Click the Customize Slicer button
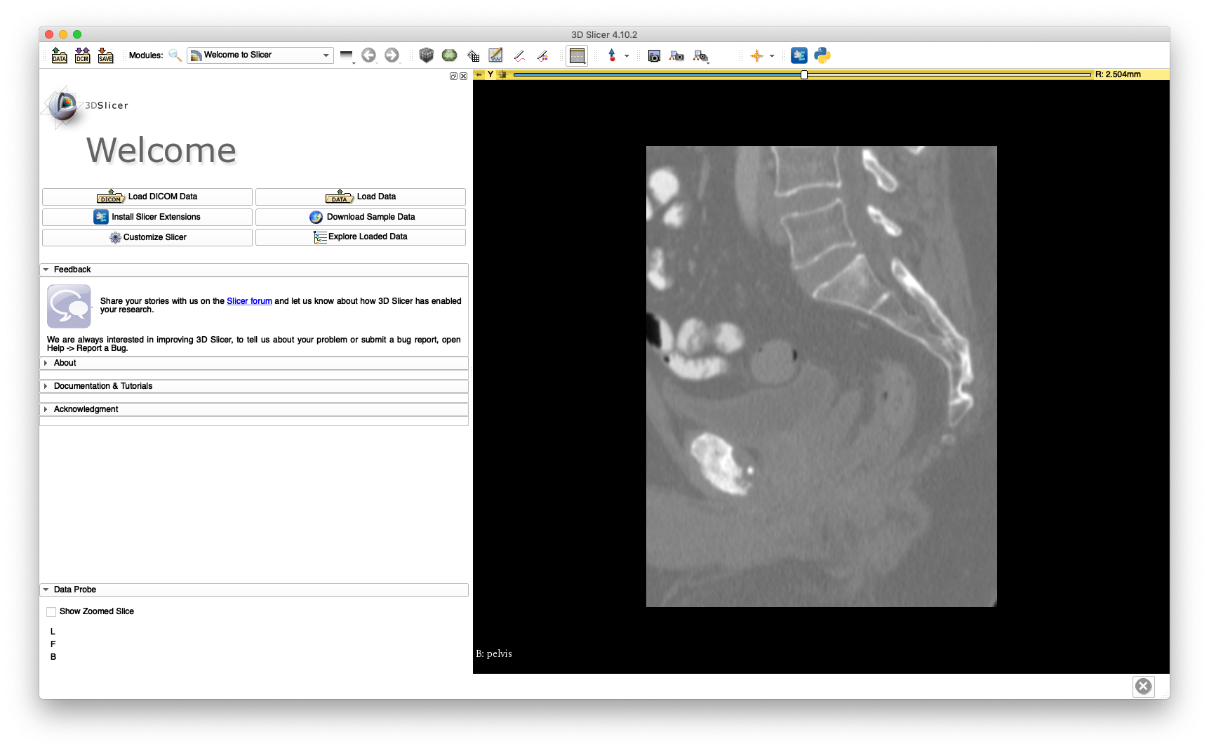Image resolution: width=1209 pixels, height=751 pixels. coord(147,237)
